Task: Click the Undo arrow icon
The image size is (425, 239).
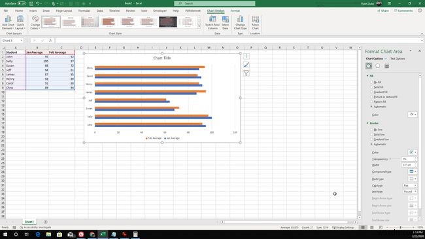Action: pyautogui.click(x=38, y=3)
